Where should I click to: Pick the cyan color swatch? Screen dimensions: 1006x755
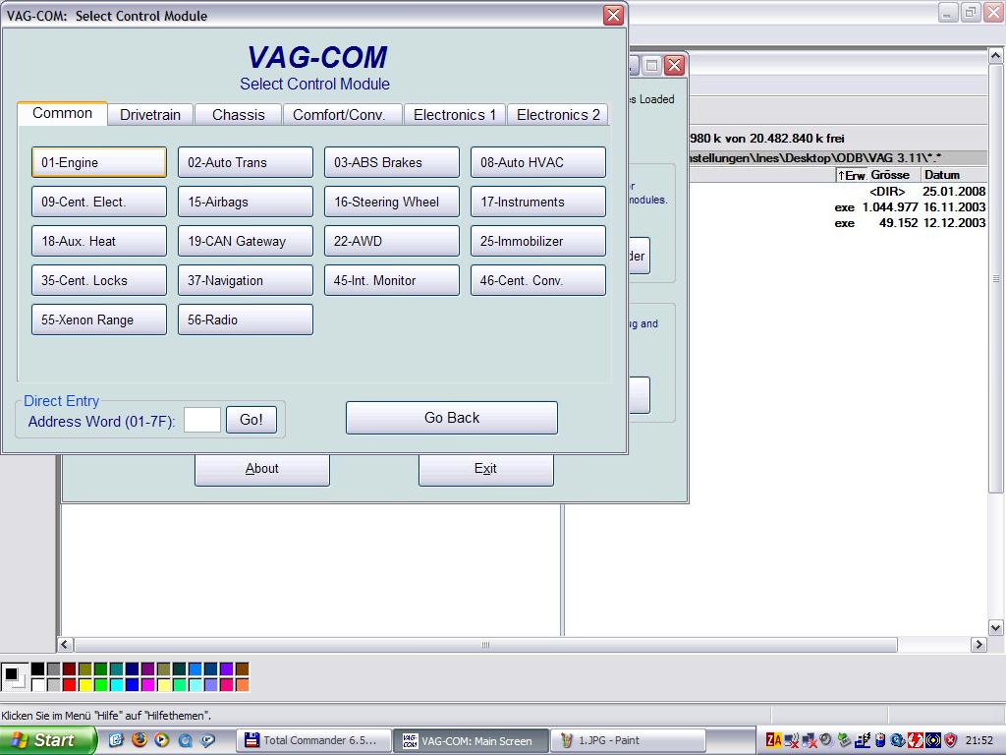116,684
